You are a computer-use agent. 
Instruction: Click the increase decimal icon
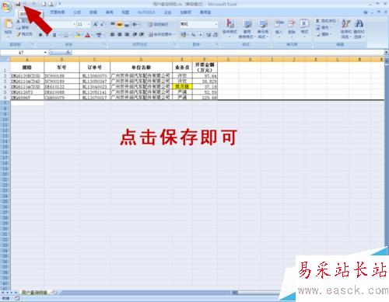tap(209, 34)
